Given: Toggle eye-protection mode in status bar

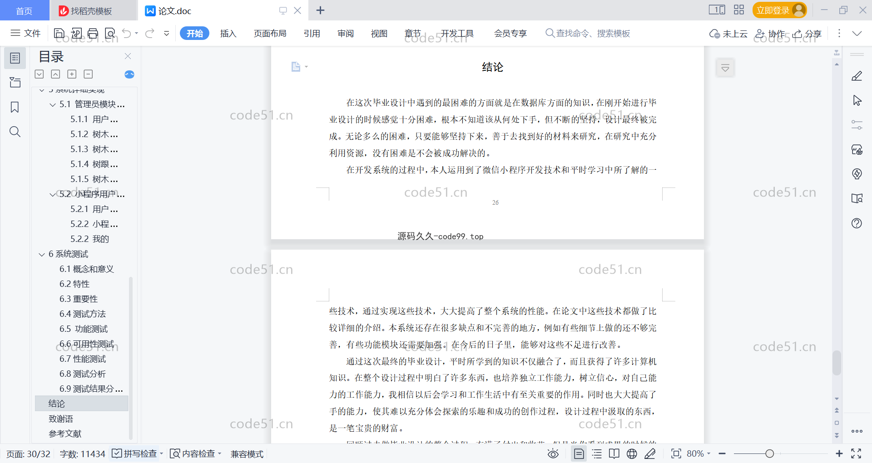Looking at the screenshot, I should pos(553,453).
